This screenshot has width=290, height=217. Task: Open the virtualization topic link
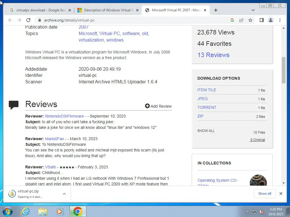pos(91,40)
